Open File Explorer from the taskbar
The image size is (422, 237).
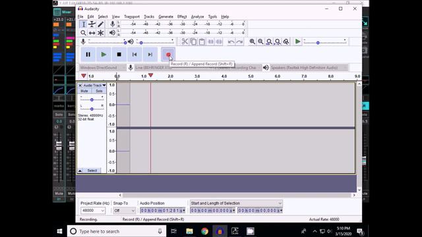(189, 231)
